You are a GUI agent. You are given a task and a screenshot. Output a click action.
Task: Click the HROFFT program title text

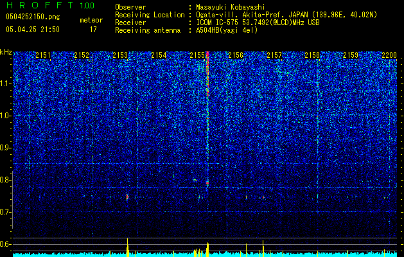pos(40,5)
